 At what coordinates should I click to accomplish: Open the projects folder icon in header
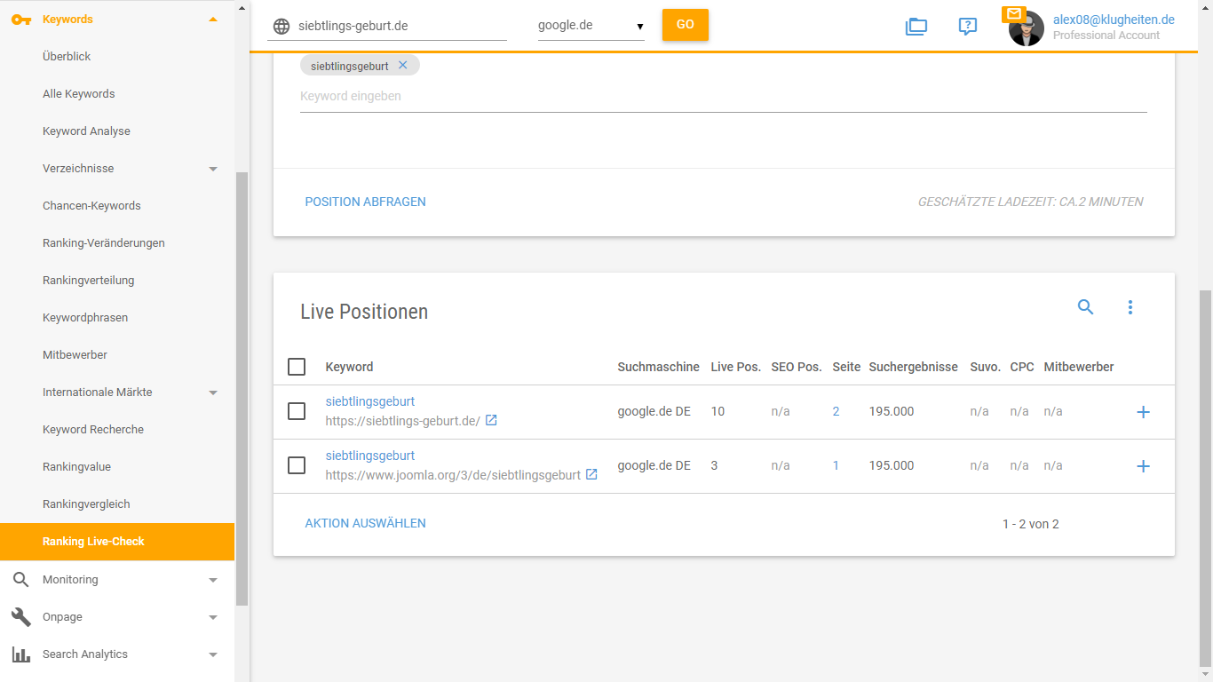[x=916, y=27]
